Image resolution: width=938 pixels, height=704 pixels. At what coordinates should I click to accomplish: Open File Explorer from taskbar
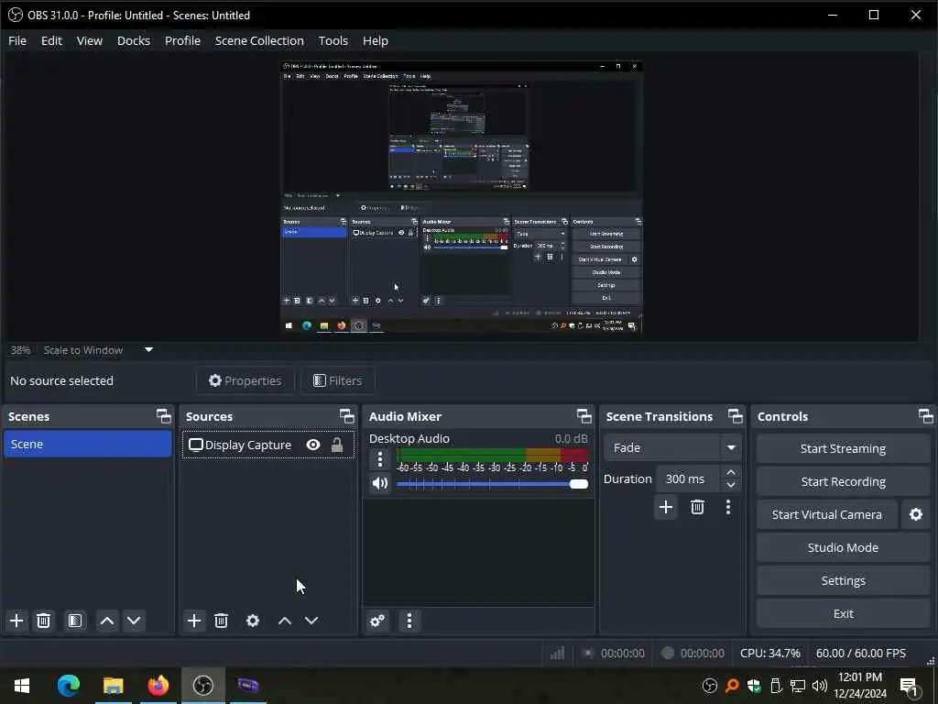tap(113, 686)
